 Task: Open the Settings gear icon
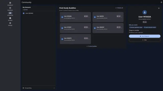point(10,23)
